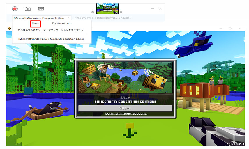Click the v1.14.50 version text

(x=236, y=144)
